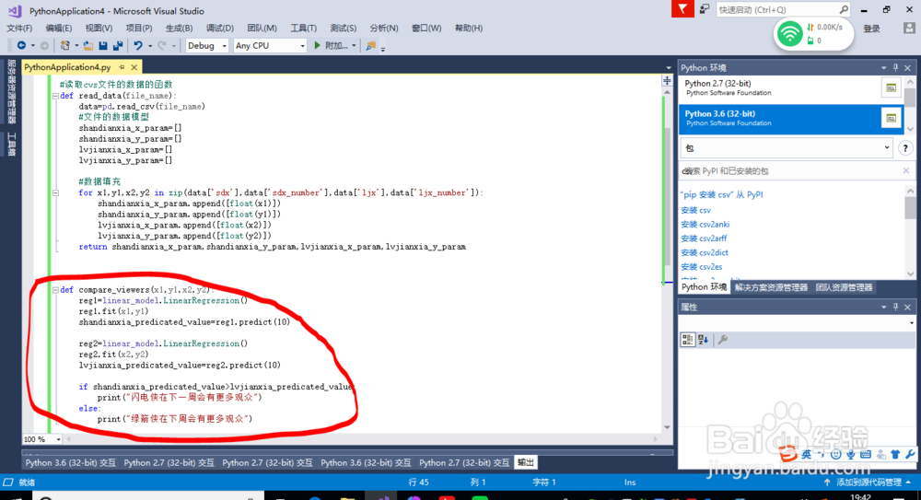Open the Python 环境 panel options arrow

pos(883,67)
